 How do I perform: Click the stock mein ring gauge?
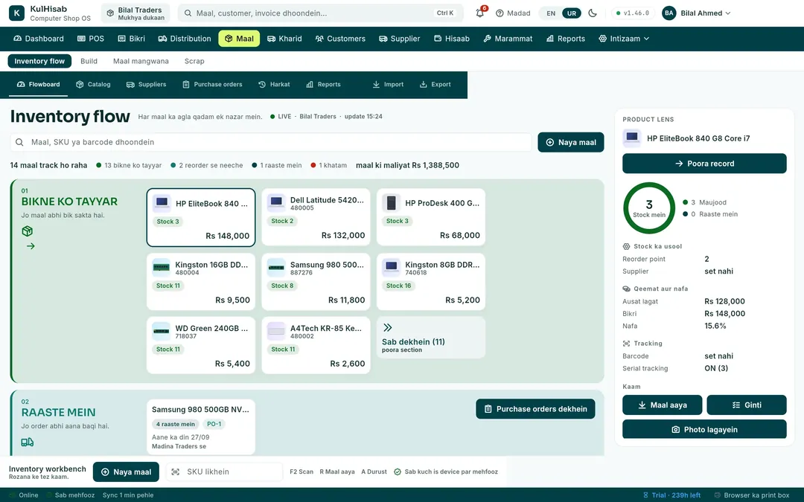[648, 208]
